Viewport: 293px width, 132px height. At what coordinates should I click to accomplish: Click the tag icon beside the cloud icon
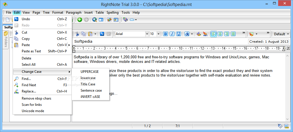point(125,20)
